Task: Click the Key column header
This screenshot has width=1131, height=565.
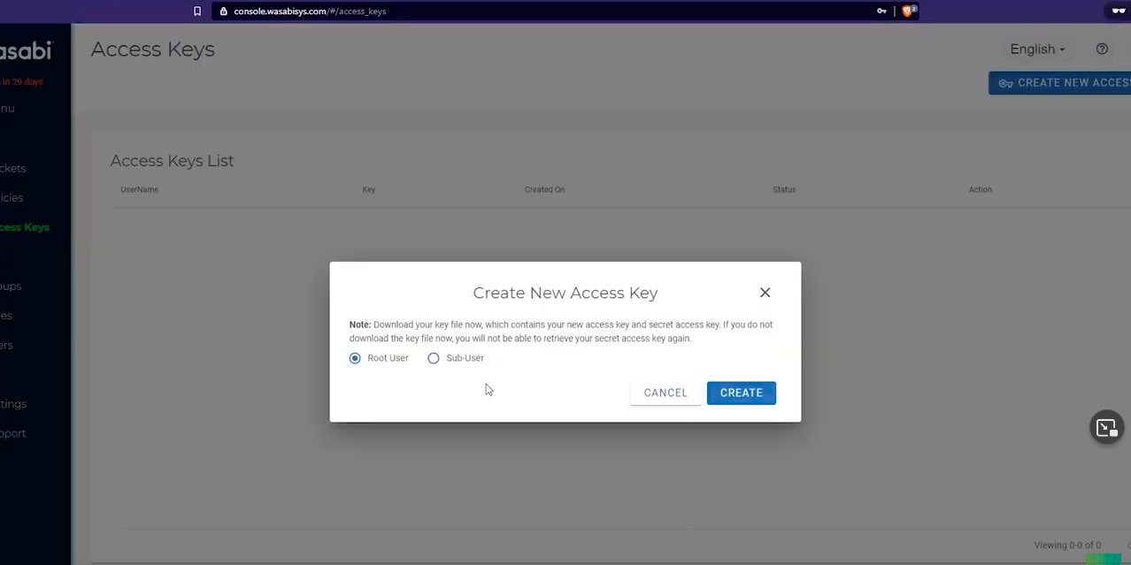Action: point(369,190)
